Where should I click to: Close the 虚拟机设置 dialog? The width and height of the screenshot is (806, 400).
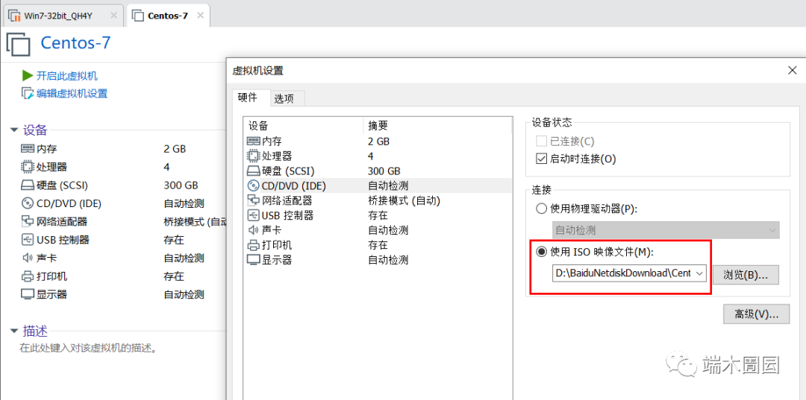coord(793,71)
